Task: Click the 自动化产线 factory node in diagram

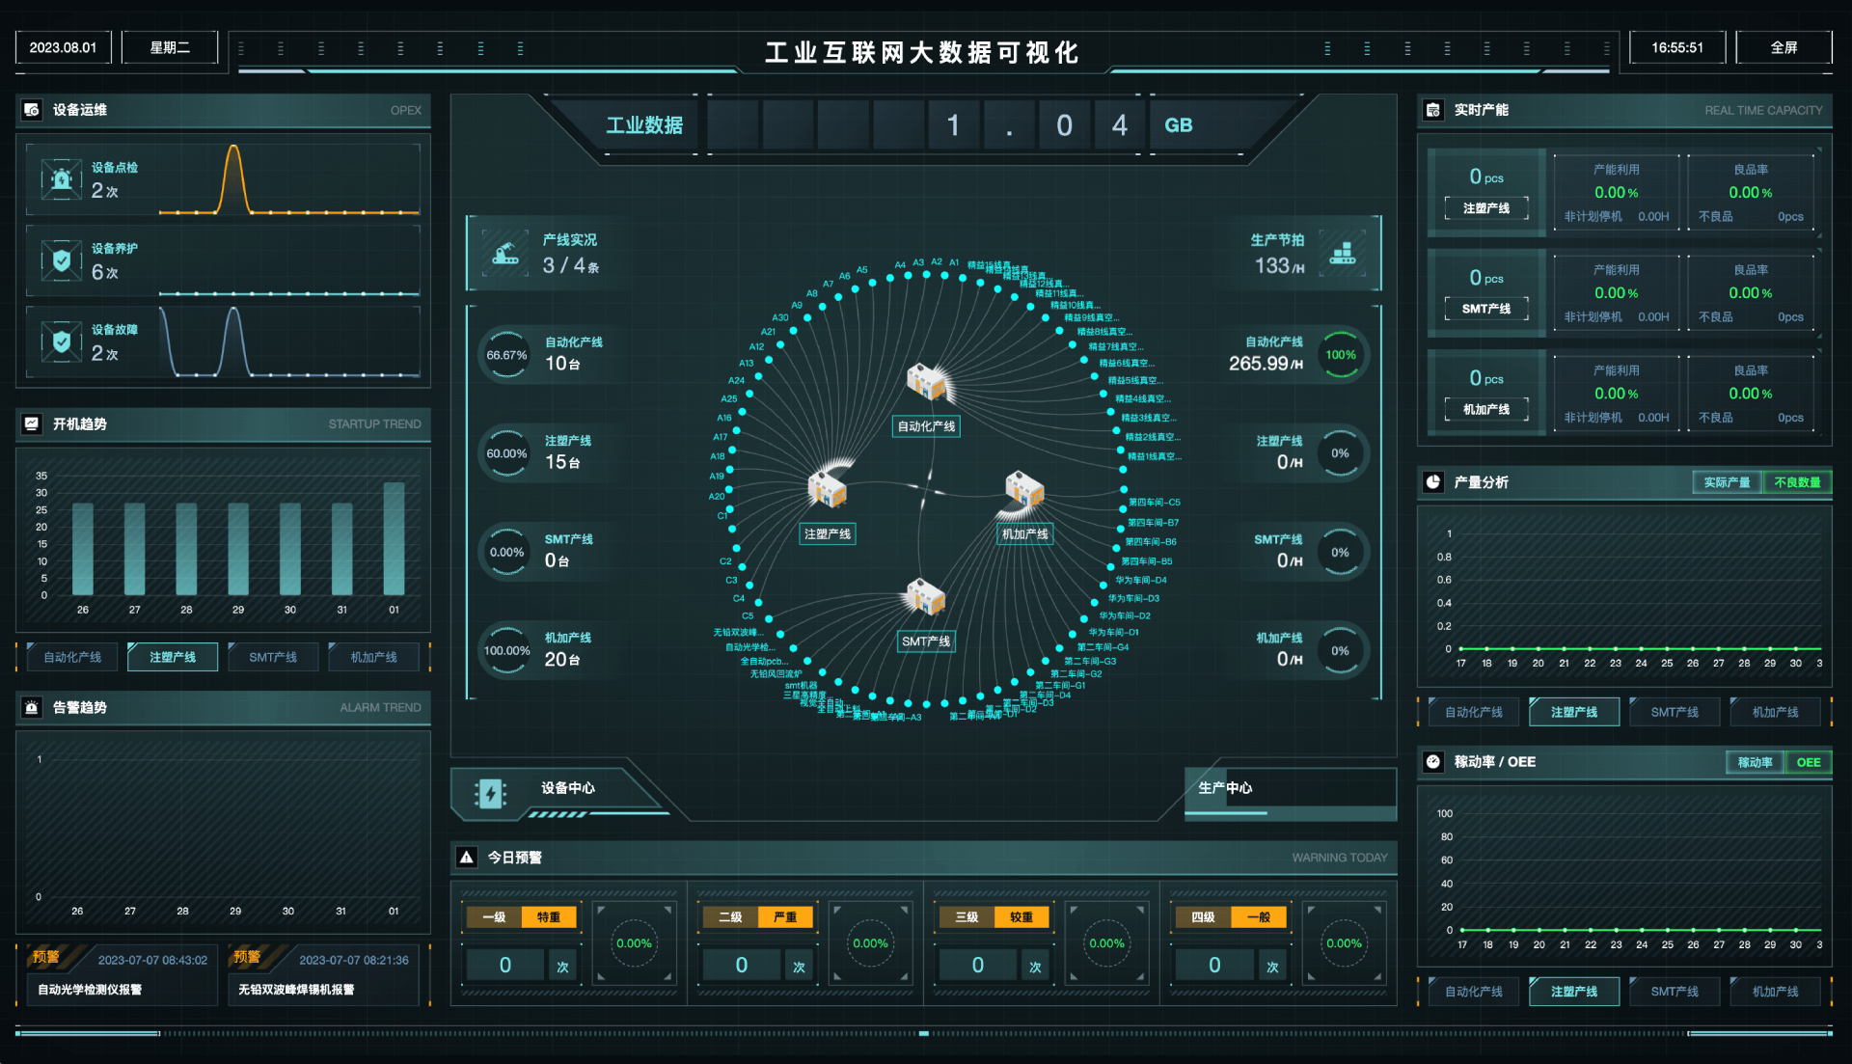Action: [926, 383]
